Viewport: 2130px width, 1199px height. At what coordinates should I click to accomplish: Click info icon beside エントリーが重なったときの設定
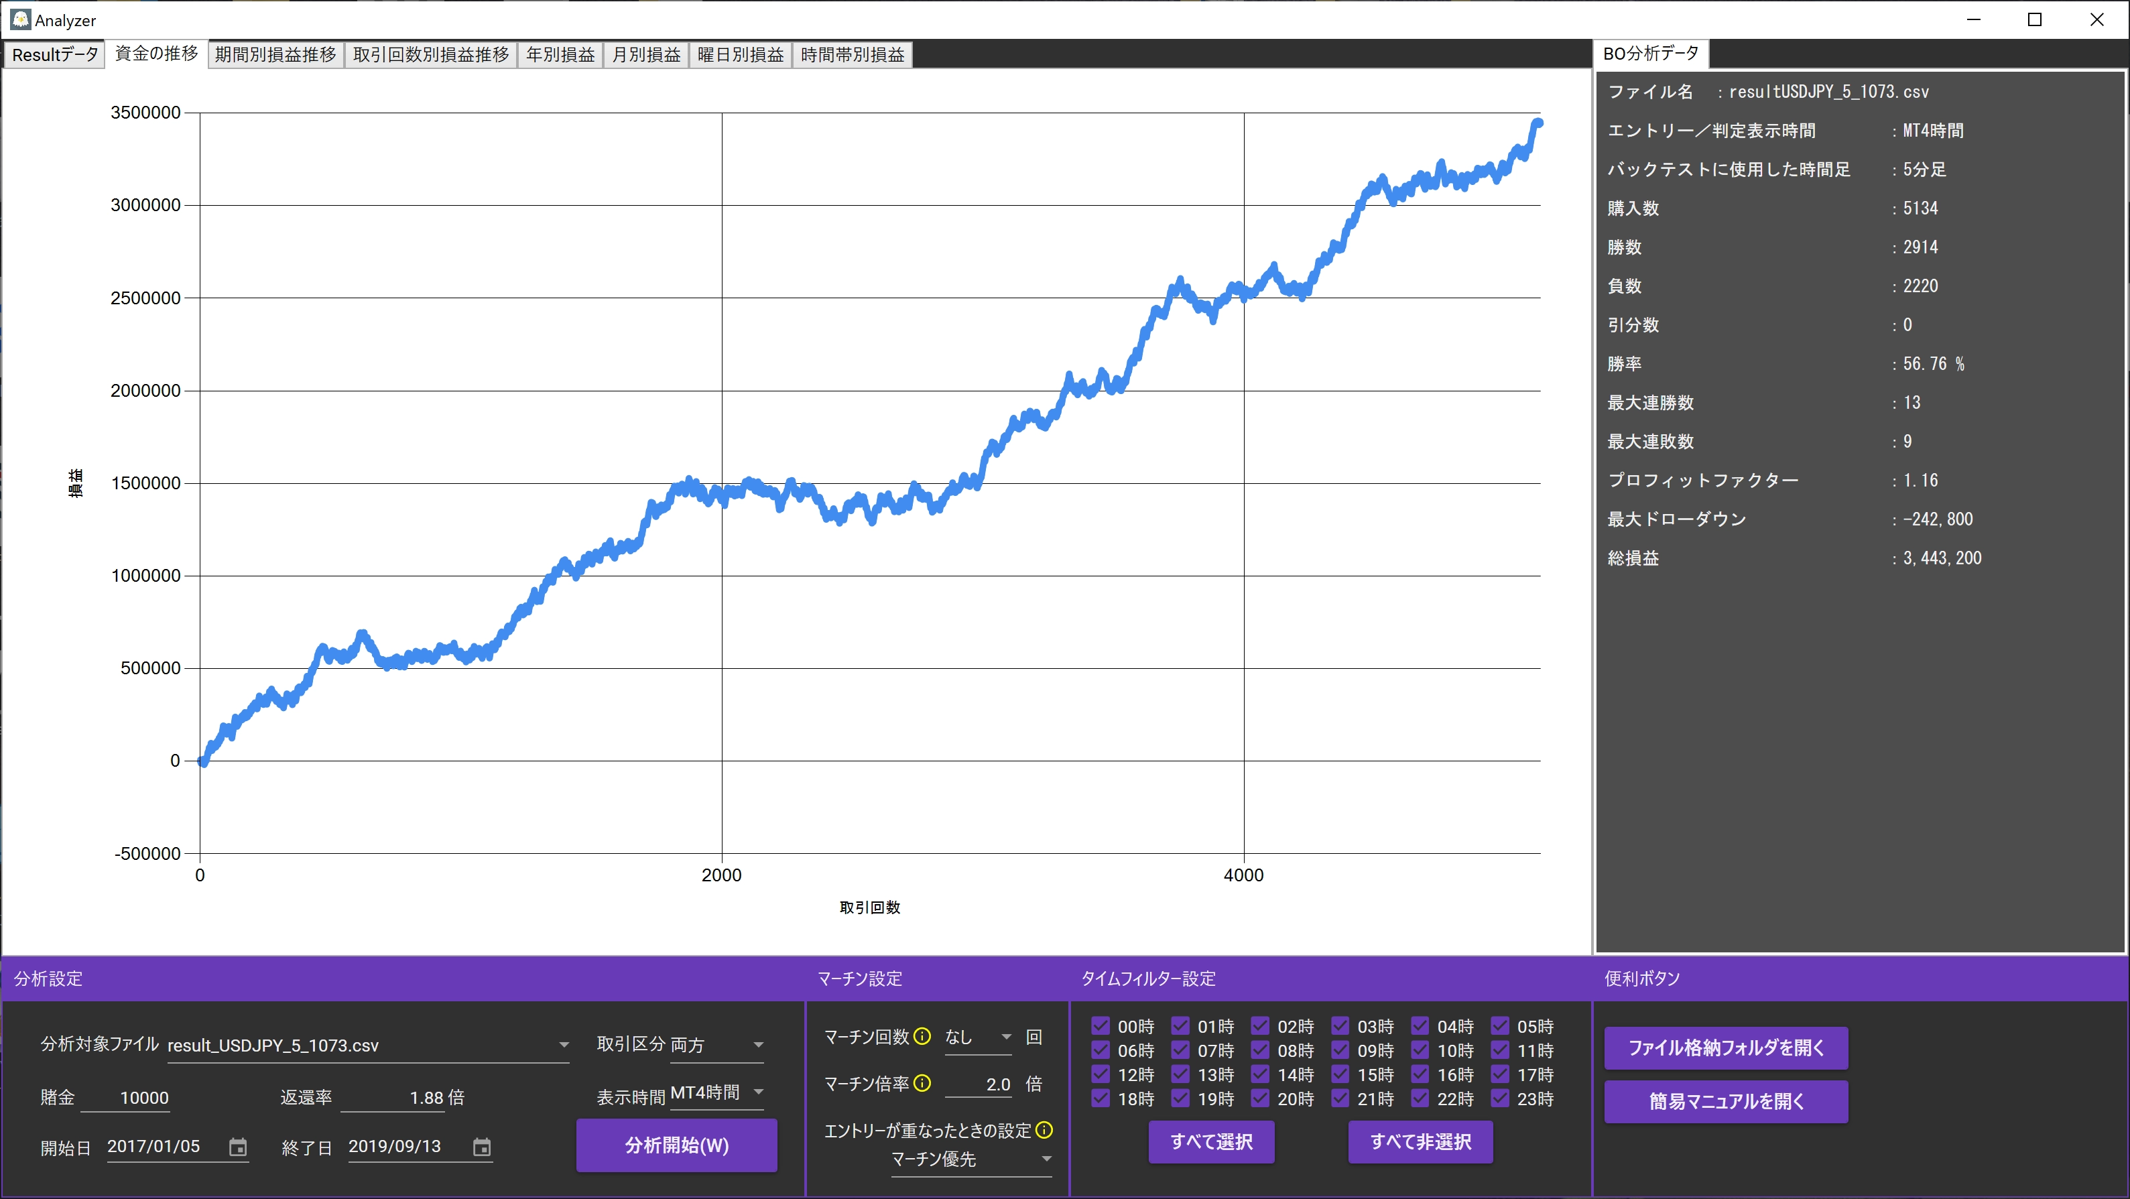coord(1044,1129)
